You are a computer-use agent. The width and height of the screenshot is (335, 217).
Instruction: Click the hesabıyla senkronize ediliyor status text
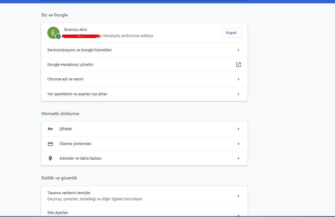128,36
